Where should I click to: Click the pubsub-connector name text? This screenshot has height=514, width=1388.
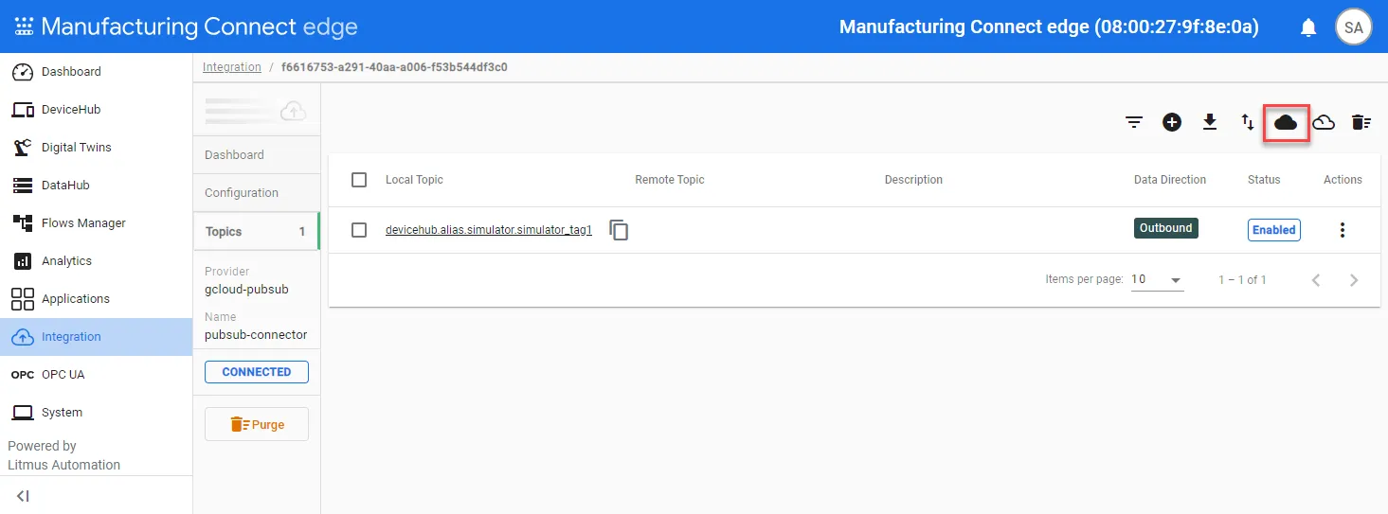(256, 335)
